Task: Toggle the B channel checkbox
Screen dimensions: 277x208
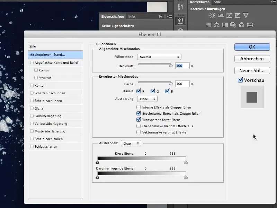Action: (167, 91)
